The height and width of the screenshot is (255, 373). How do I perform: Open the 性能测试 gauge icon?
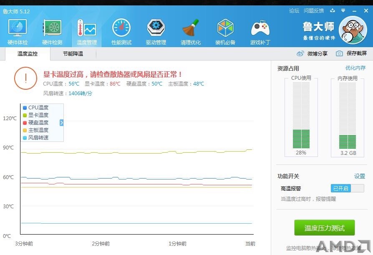coord(121,28)
